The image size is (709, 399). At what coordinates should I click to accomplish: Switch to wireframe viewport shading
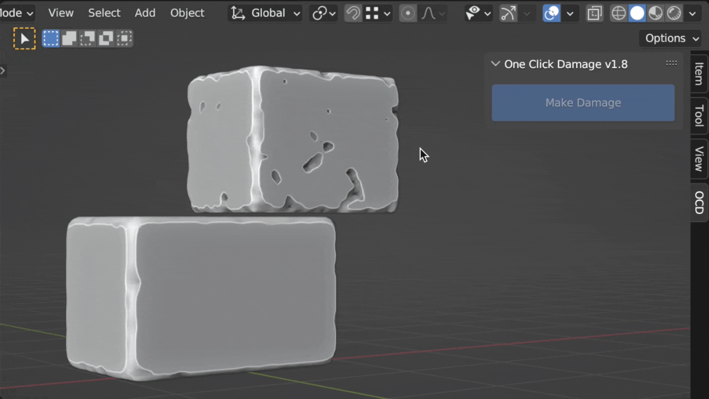coord(619,13)
